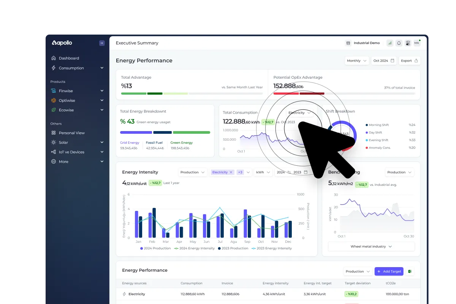Open Dashboard in the sidebar
This screenshot has height=304, width=456.
[69, 58]
